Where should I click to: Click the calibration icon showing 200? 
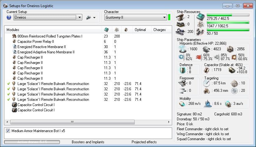(x=181, y=32)
